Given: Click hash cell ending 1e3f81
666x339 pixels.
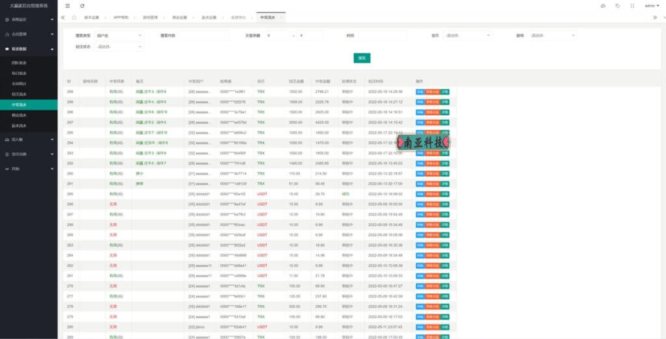Looking at the screenshot, I should tap(233, 92).
